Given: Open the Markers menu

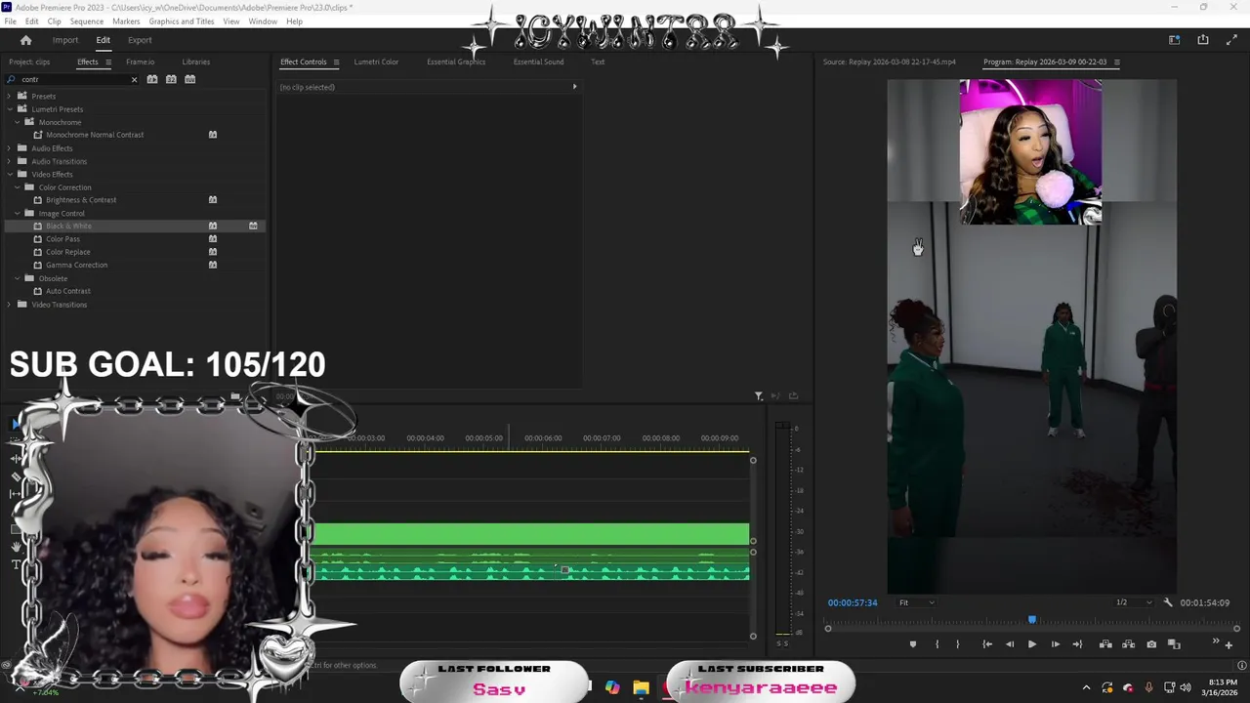Looking at the screenshot, I should point(126,21).
